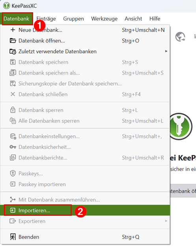This screenshot has height=249, width=196.
Task: Expand the Zuletzt verwendete Datenbanken submenu arrow
Action: (166, 51)
